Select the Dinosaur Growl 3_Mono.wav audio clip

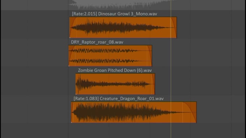[x=123, y=27]
